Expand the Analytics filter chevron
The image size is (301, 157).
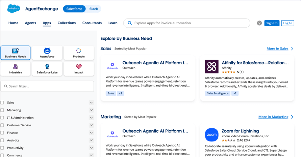point(91,140)
